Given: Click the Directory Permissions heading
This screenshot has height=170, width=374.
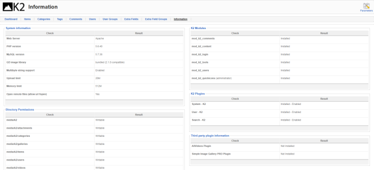Looking at the screenshot, I should click(x=20, y=110).
